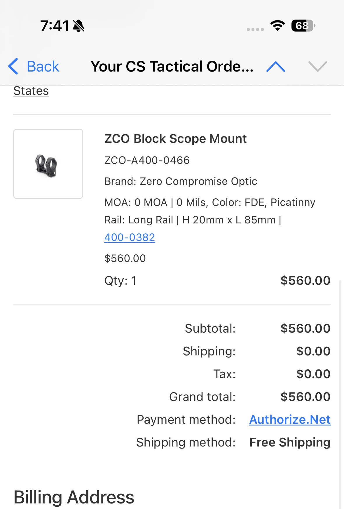344x509 pixels.
Task: Tap the ZCO Block Scope Mount title
Action: 175,139
